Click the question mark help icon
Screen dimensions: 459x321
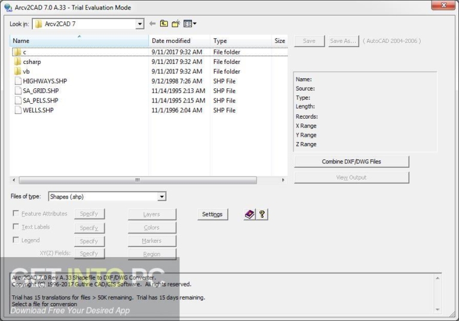point(262,214)
